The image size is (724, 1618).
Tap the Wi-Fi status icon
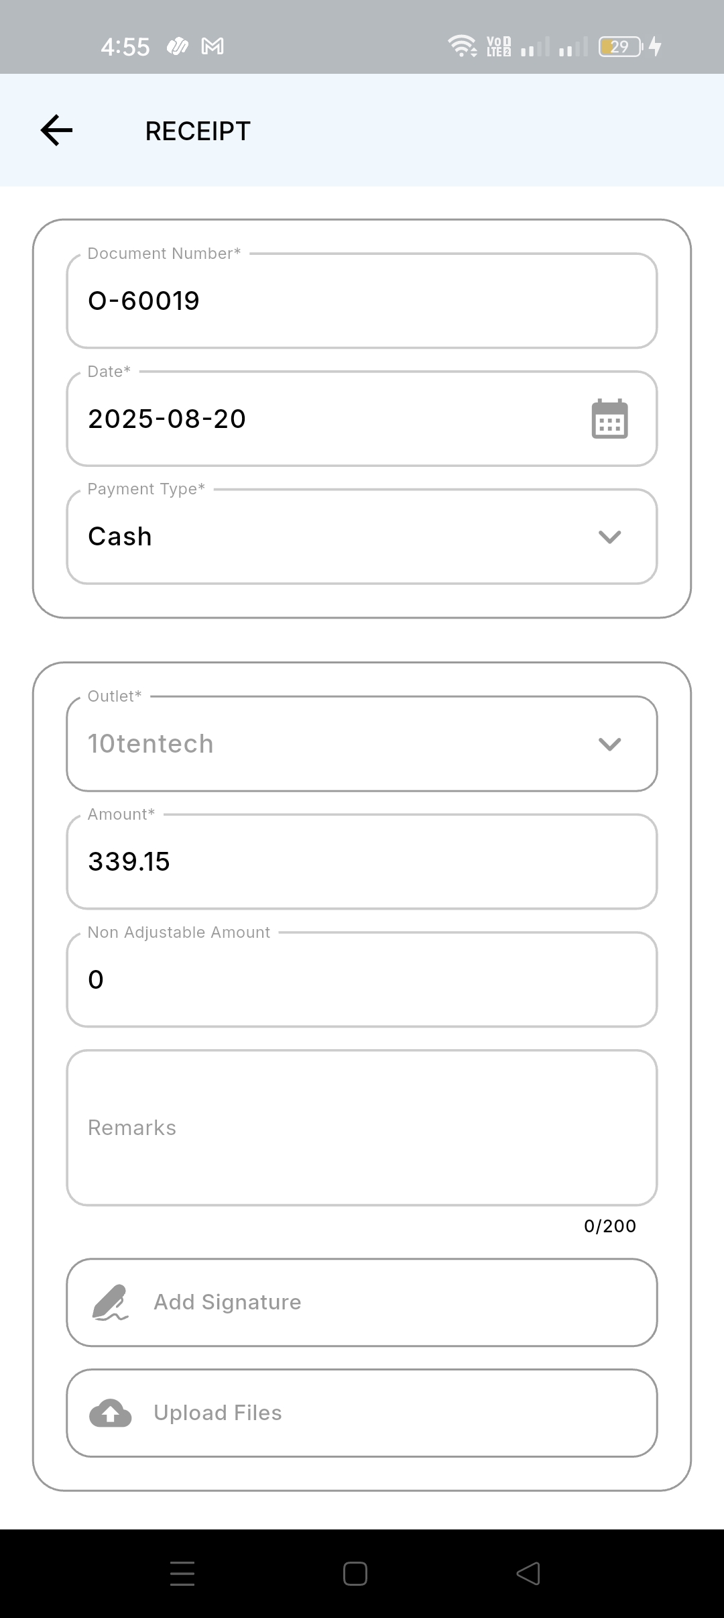pos(462,46)
